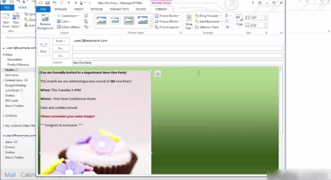
Task: Open the FILE tab of message window
Action: (43, 9)
